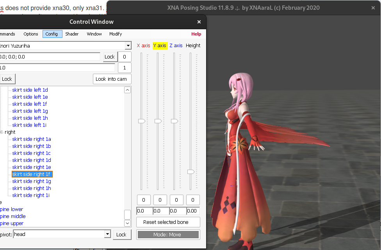Open the Modify menu
The width and height of the screenshot is (381, 250).
pyautogui.click(x=116, y=34)
